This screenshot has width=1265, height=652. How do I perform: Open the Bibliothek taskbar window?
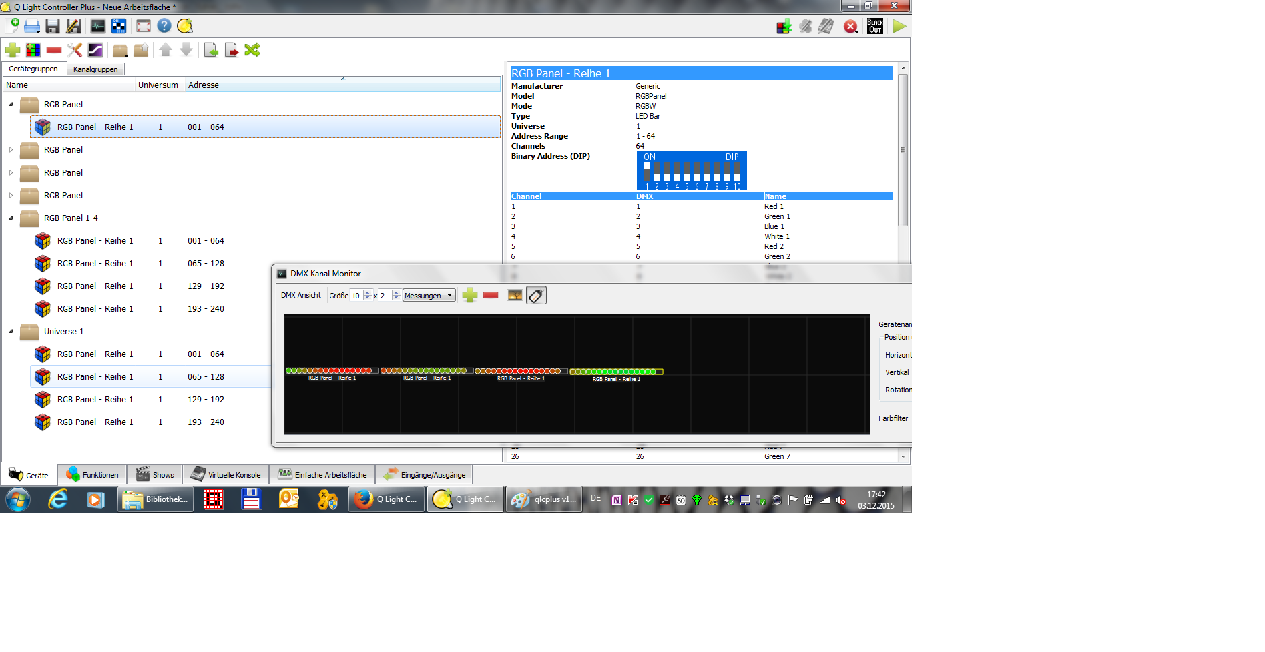point(156,499)
